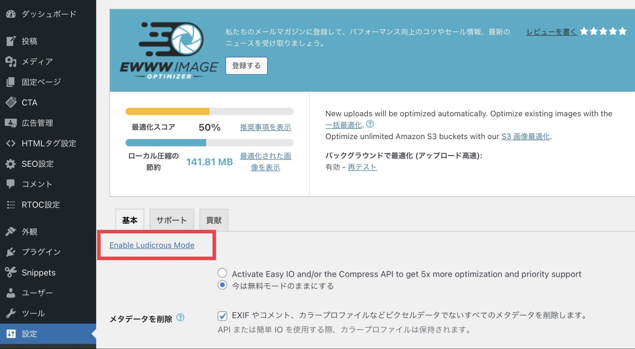635x349 pixels.
Task: Open the Snippets menu item
Action: [48, 272]
